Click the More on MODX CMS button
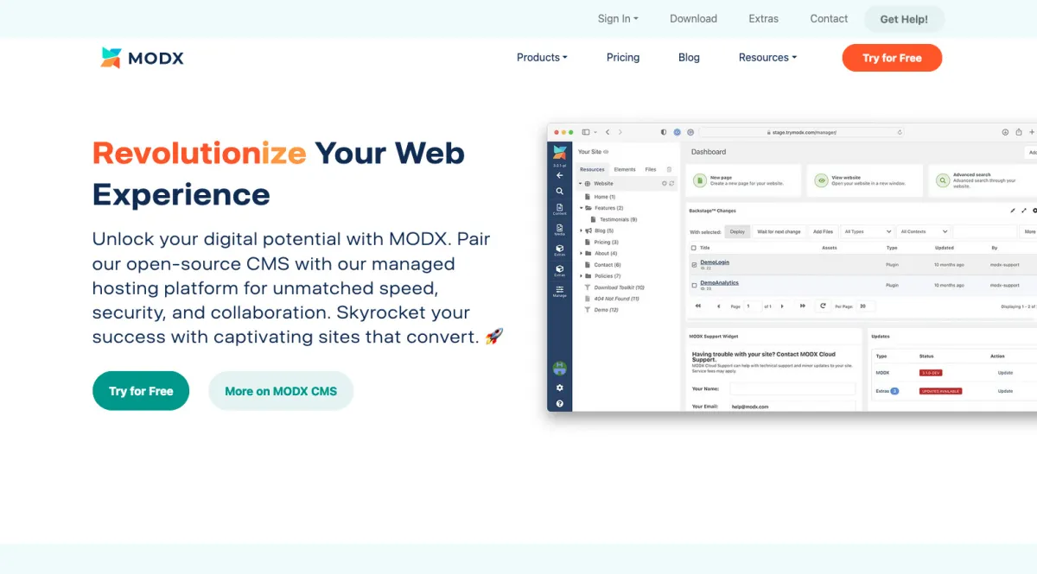The width and height of the screenshot is (1037, 574). coord(281,391)
